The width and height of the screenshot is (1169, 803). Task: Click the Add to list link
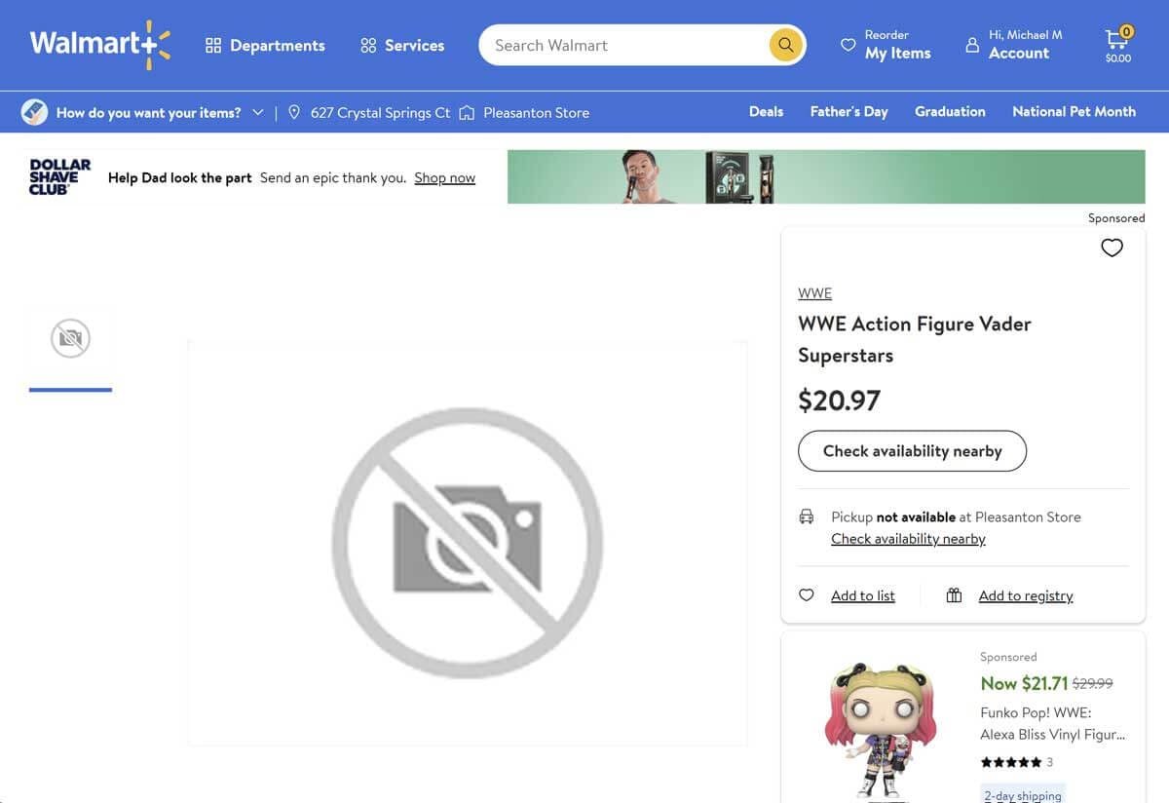point(862,594)
